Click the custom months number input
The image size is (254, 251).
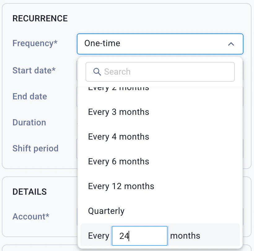(139, 236)
